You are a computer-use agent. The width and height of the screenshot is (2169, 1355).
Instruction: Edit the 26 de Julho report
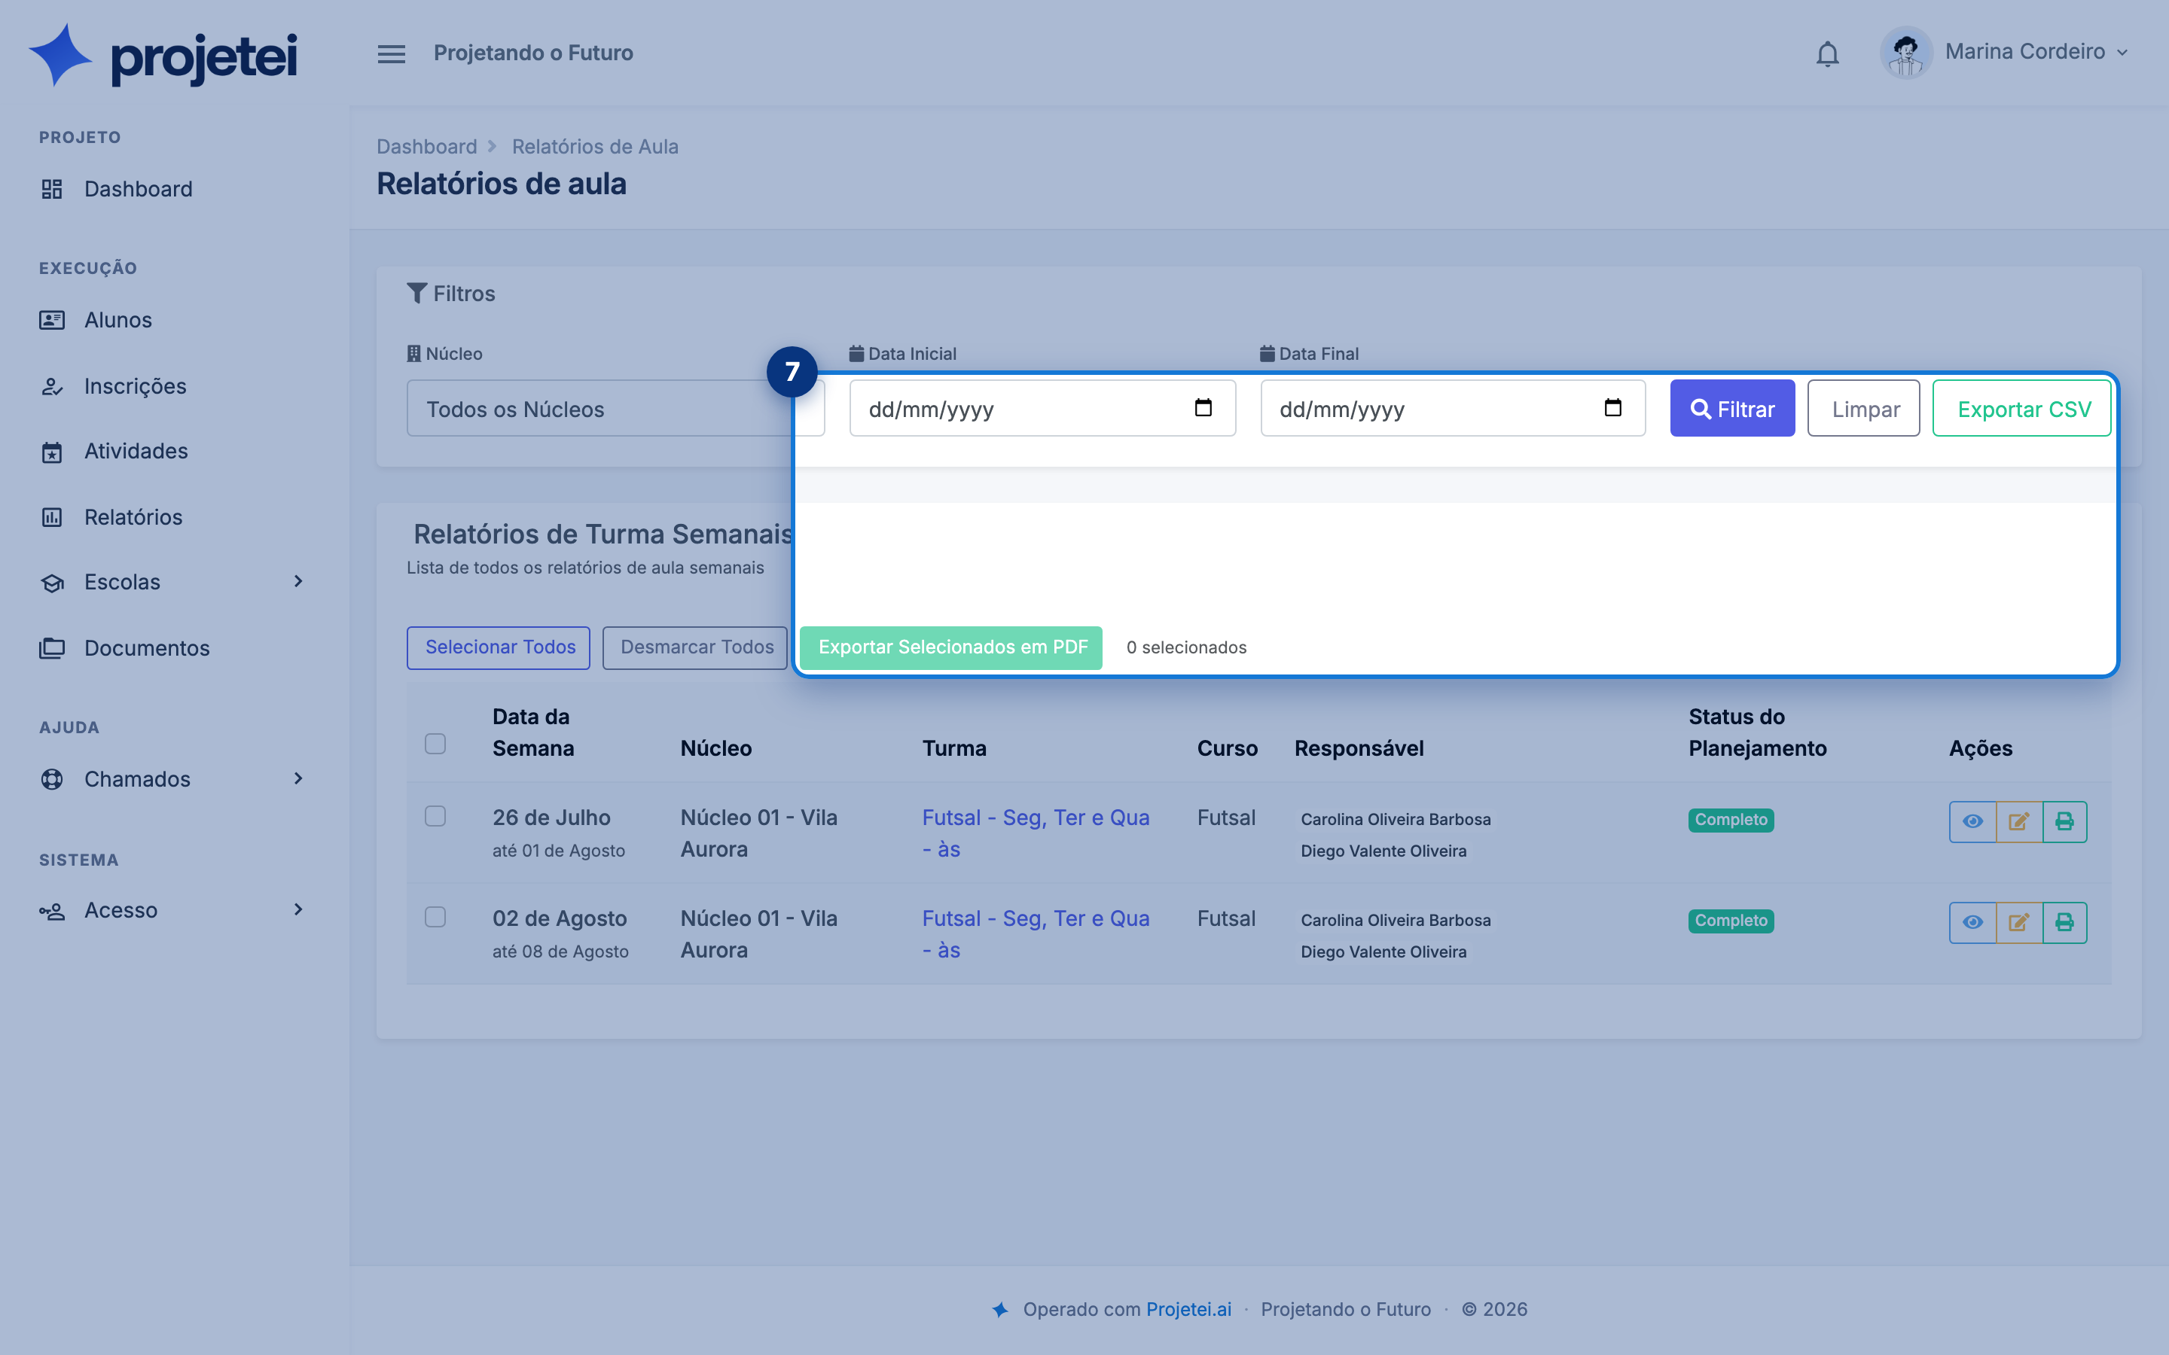[2018, 822]
